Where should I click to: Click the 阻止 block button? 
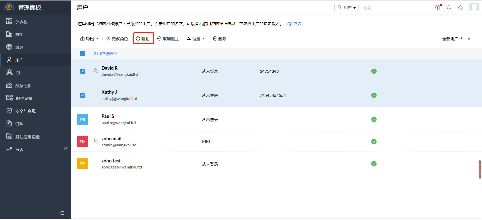[143, 39]
